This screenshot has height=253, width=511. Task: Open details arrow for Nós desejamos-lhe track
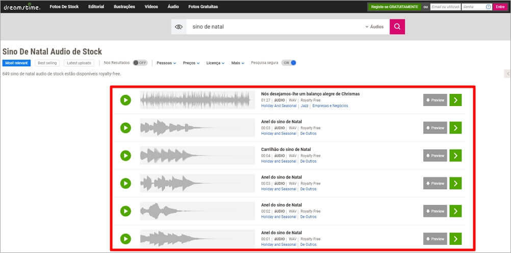(x=455, y=100)
